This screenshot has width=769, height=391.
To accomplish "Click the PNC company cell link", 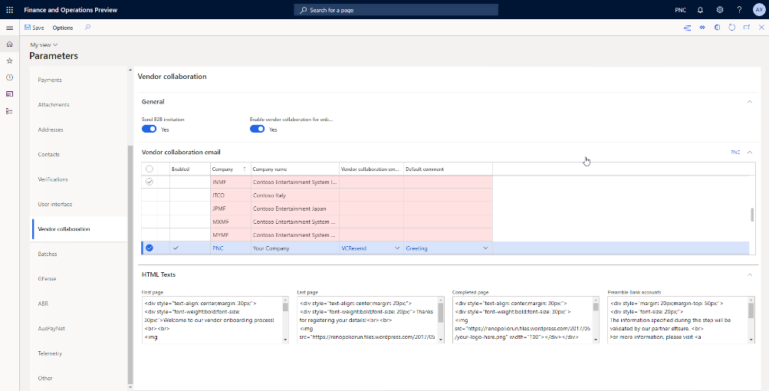I will click(x=218, y=248).
